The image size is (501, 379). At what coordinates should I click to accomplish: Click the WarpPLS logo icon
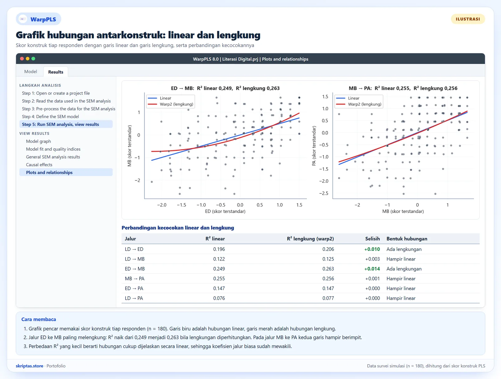point(23,19)
